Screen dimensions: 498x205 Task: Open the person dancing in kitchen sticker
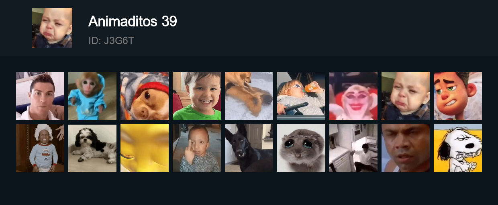(353, 148)
